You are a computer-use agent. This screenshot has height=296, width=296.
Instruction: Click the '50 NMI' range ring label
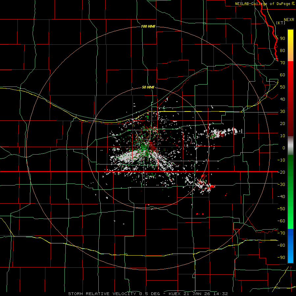point(148,87)
